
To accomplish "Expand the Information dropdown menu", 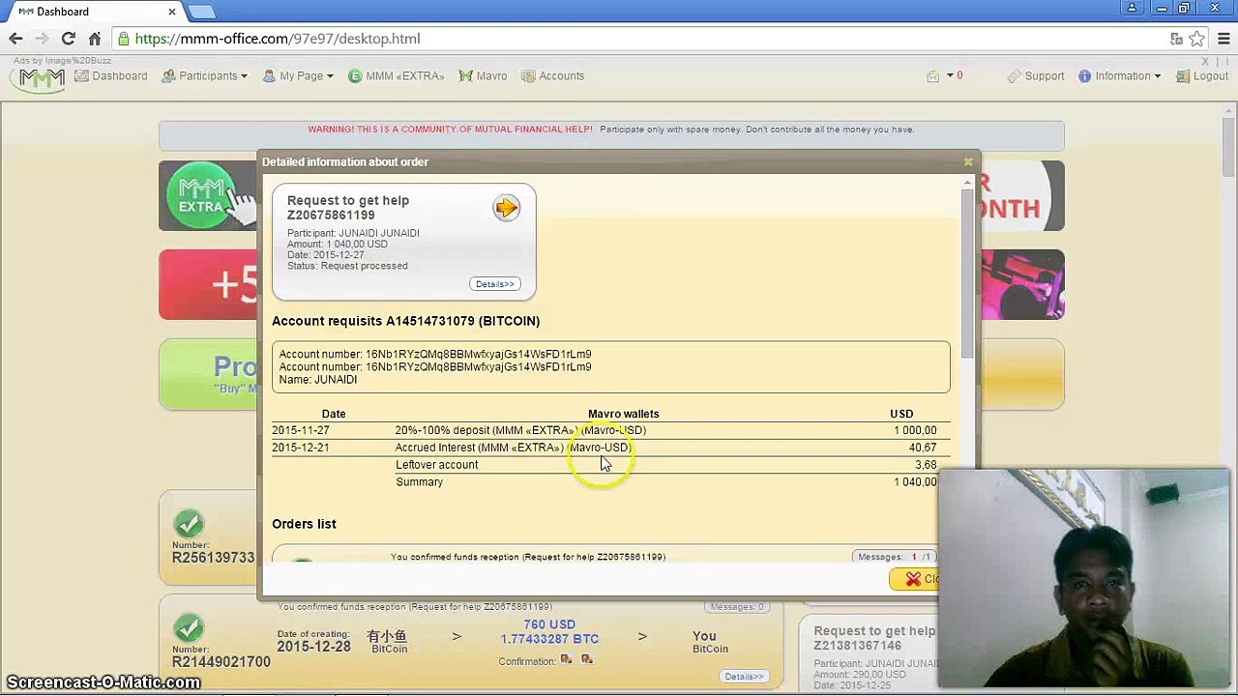I will coord(1119,76).
